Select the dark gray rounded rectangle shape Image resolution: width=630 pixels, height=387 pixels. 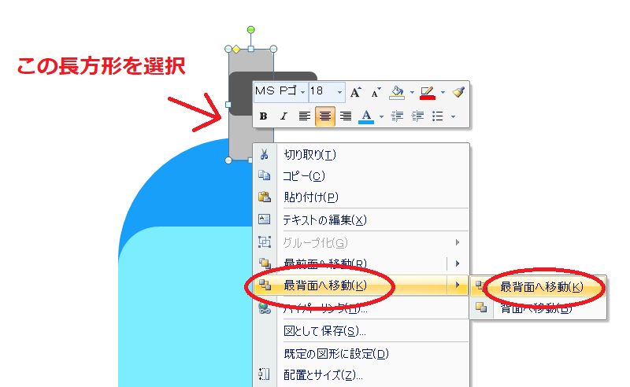point(241,94)
